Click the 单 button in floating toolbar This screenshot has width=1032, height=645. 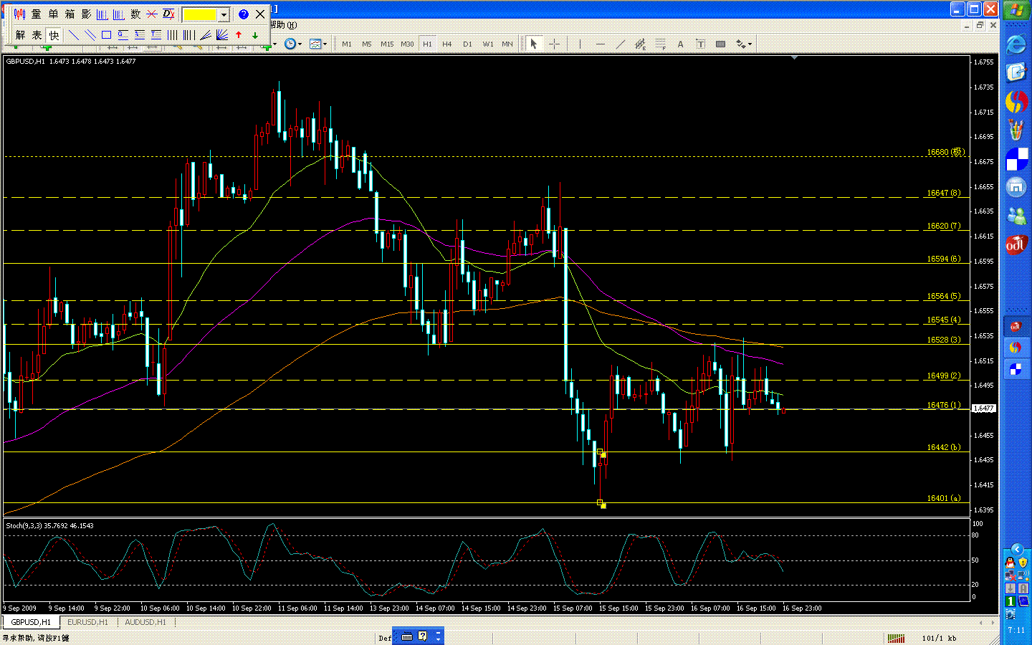tap(53, 14)
